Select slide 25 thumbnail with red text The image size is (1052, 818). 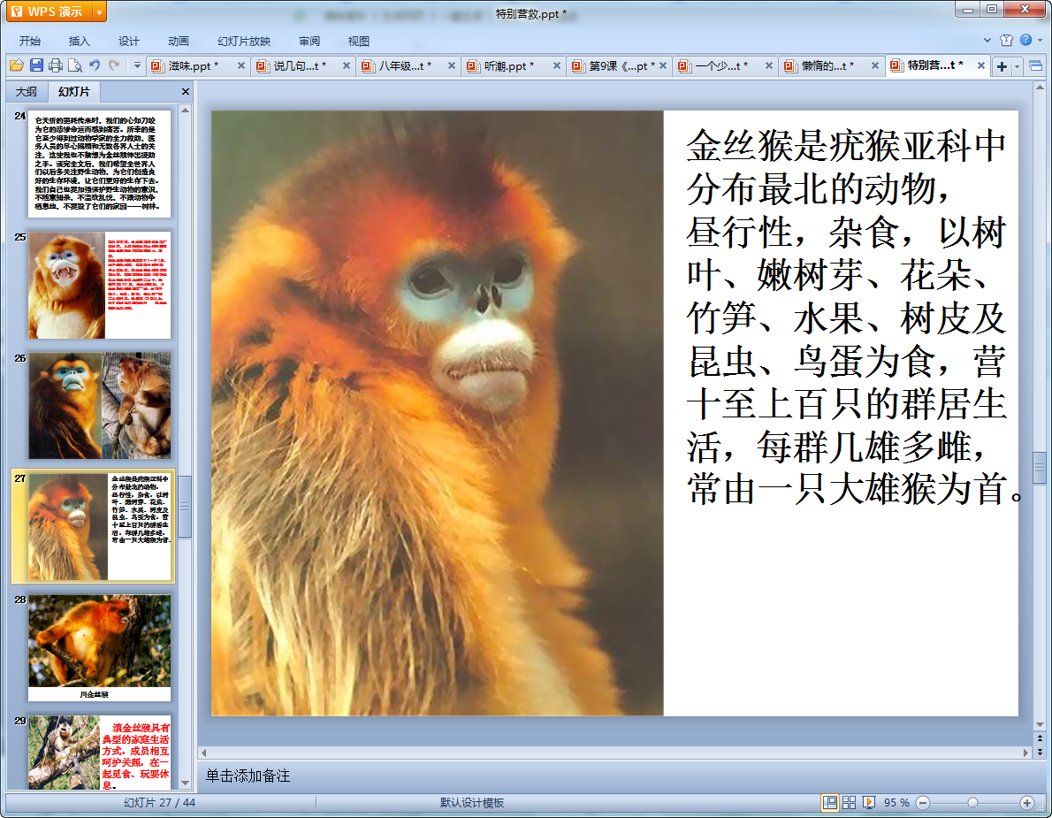pos(99,285)
